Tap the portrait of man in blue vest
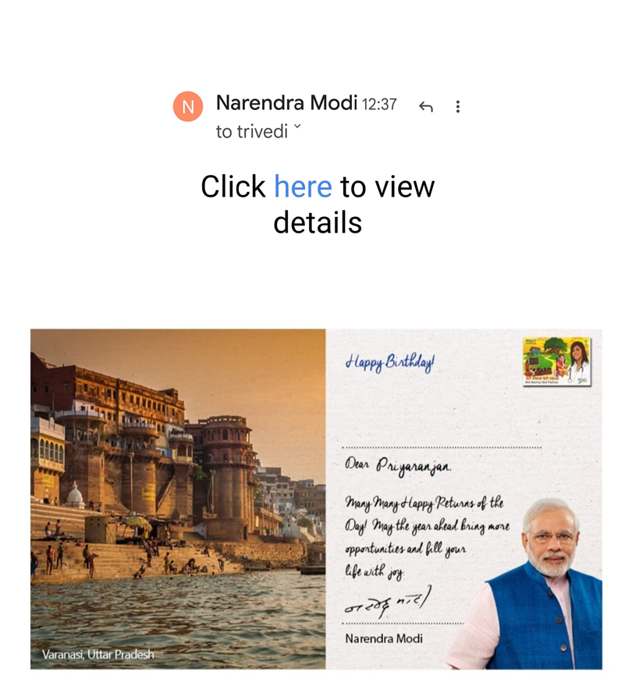 point(529,583)
